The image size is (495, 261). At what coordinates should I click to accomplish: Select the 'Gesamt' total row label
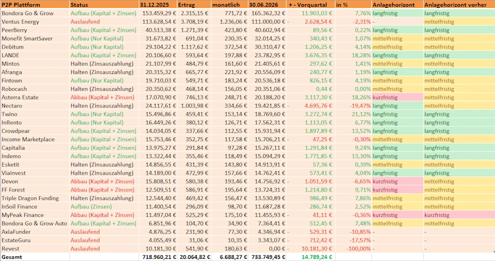pyautogui.click(x=35, y=257)
